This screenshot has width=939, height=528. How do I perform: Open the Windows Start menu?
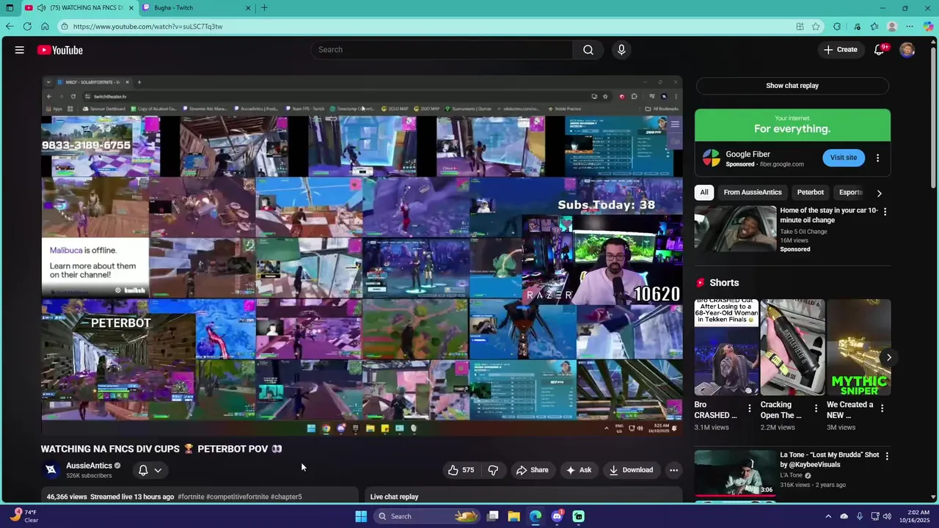point(361,516)
